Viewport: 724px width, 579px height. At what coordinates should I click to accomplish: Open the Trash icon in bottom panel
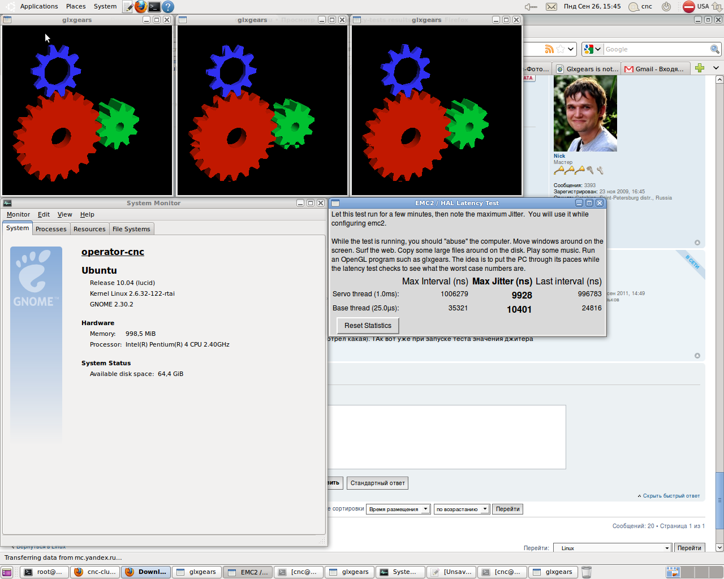point(587,572)
